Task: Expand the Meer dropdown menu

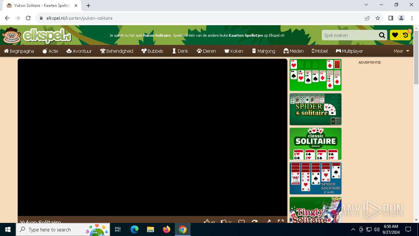Action: (401, 51)
